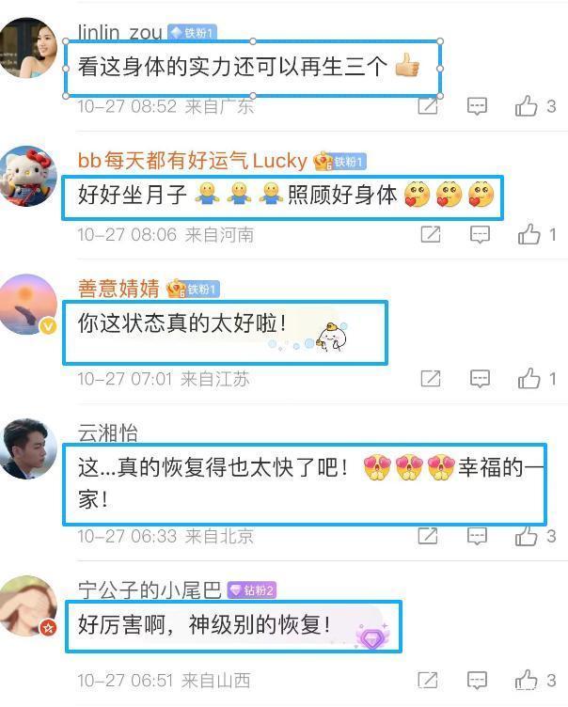Tap the 钻粉2 badge beside 宁公子的小尾巴
The width and height of the screenshot is (568, 707).
click(252, 590)
